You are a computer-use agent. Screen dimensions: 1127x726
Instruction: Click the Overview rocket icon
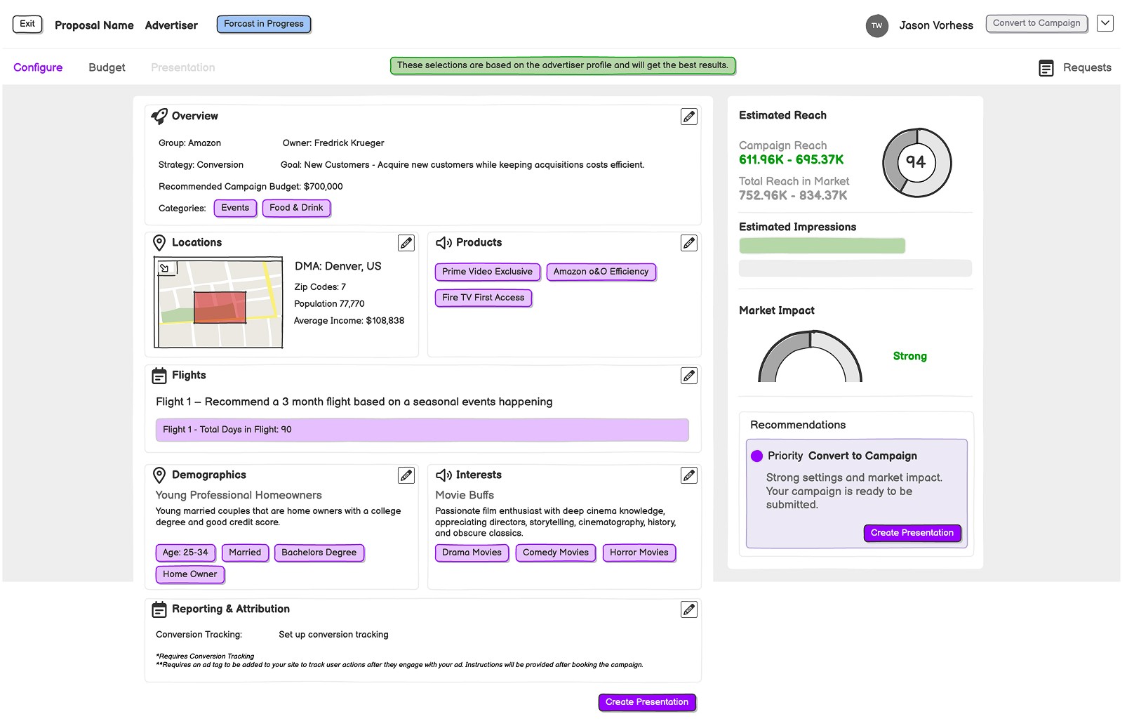point(159,117)
